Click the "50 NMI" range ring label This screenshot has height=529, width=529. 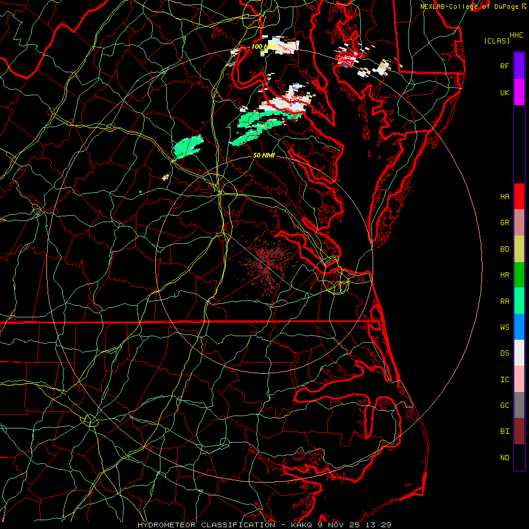tap(264, 155)
